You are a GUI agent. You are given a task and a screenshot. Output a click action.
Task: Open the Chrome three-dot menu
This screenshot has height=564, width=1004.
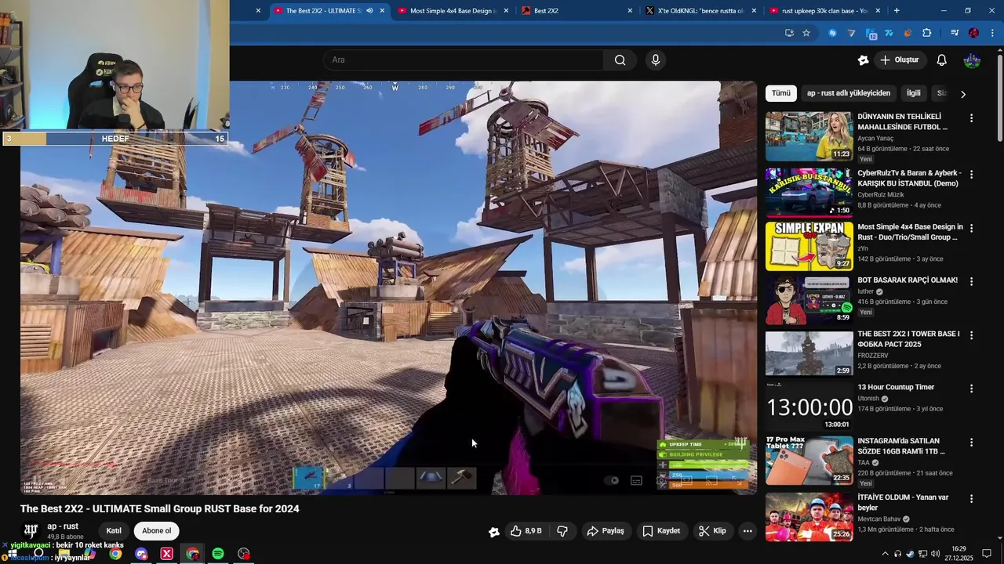(992, 33)
